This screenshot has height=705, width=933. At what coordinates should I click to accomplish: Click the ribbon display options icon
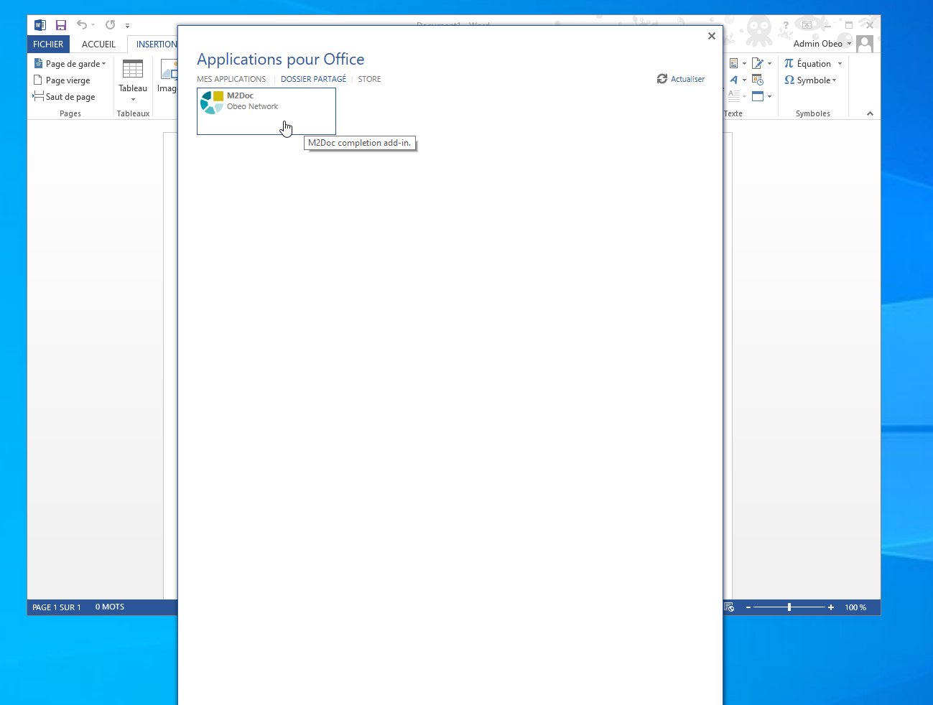807,25
